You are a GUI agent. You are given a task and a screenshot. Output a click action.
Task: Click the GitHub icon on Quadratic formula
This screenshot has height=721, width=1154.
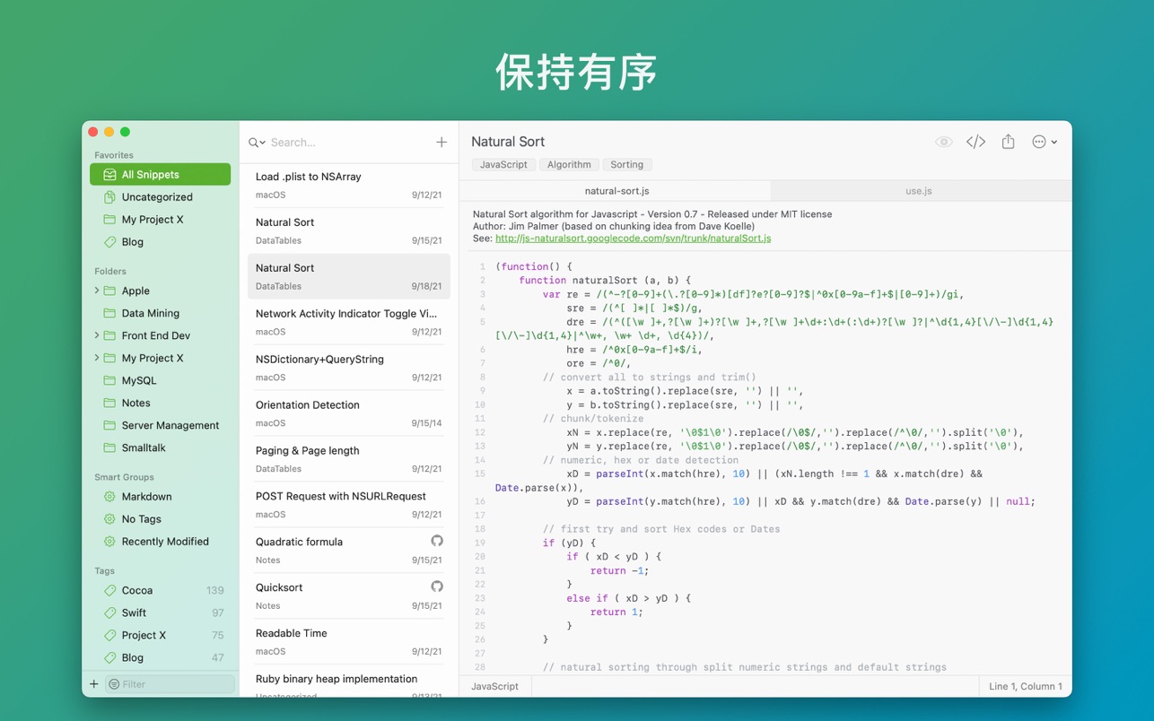tap(437, 541)
